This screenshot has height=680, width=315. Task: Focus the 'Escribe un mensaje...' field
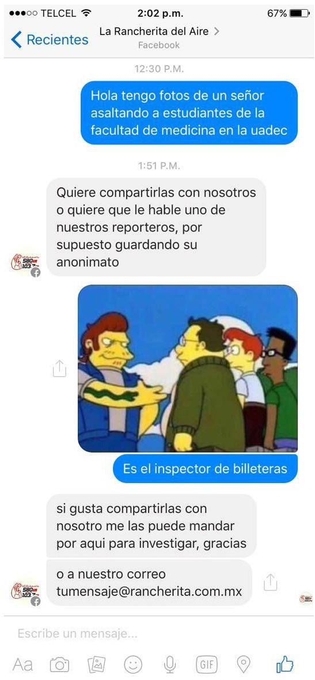[x=158, y=633]
